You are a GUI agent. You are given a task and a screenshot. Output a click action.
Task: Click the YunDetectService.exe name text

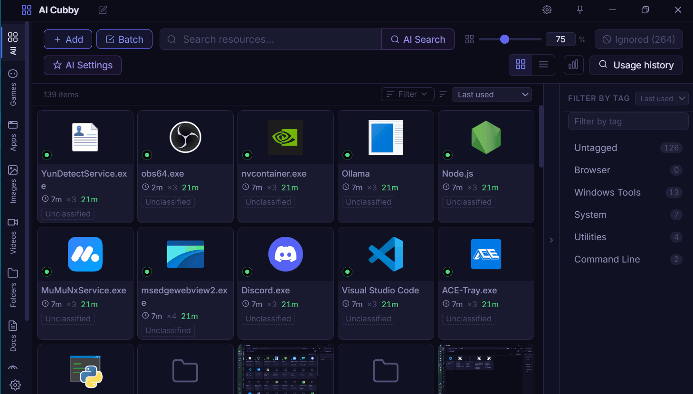point(84,180)
